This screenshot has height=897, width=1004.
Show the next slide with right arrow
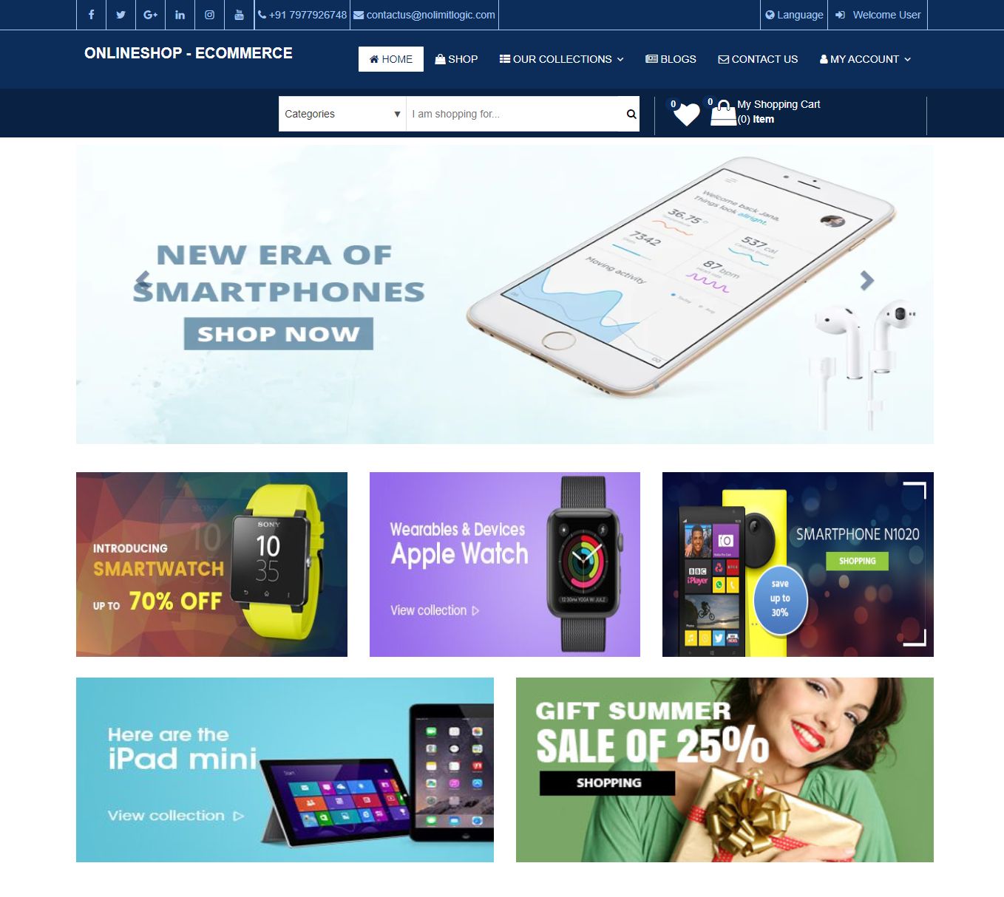(866, 280)
